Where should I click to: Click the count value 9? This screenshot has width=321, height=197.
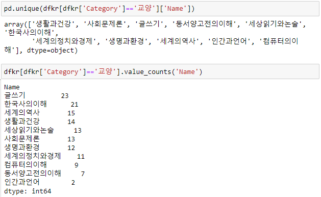point(77,165)
